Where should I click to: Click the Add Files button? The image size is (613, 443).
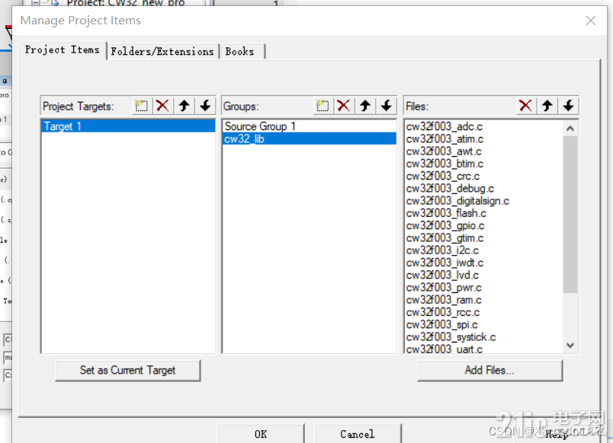489,371
